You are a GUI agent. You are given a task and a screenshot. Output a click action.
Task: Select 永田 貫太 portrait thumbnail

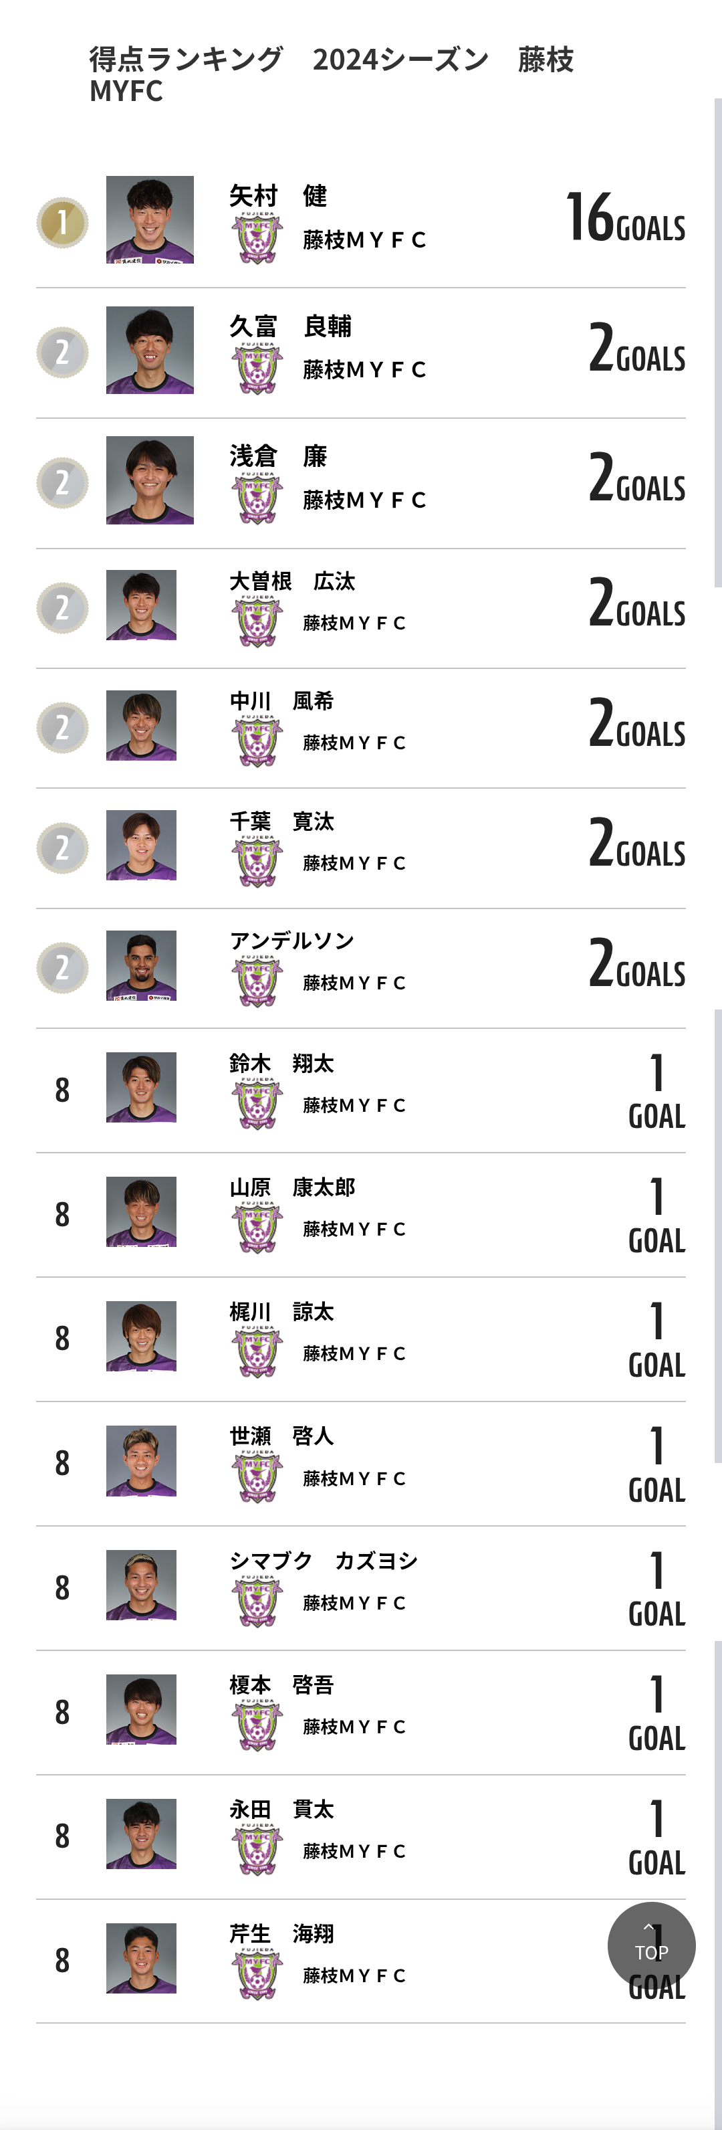(141, 1834)
